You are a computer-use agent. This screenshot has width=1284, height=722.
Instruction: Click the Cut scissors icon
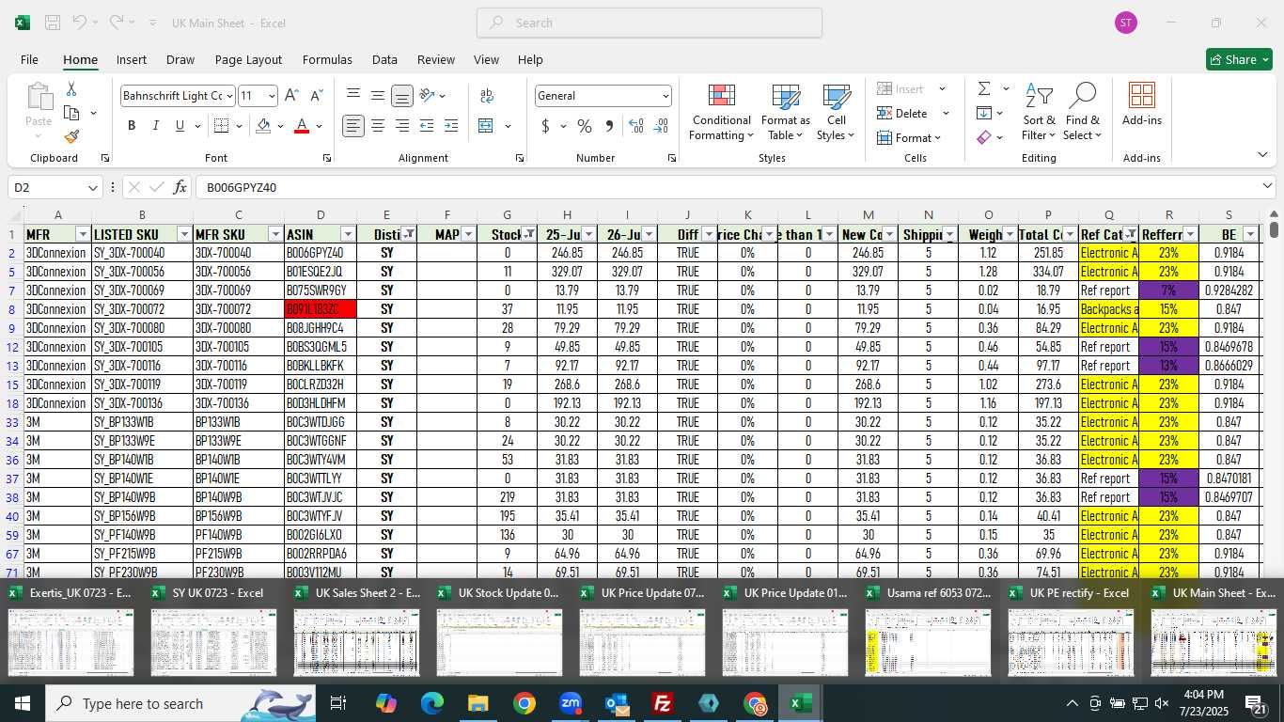click(70, 89)
